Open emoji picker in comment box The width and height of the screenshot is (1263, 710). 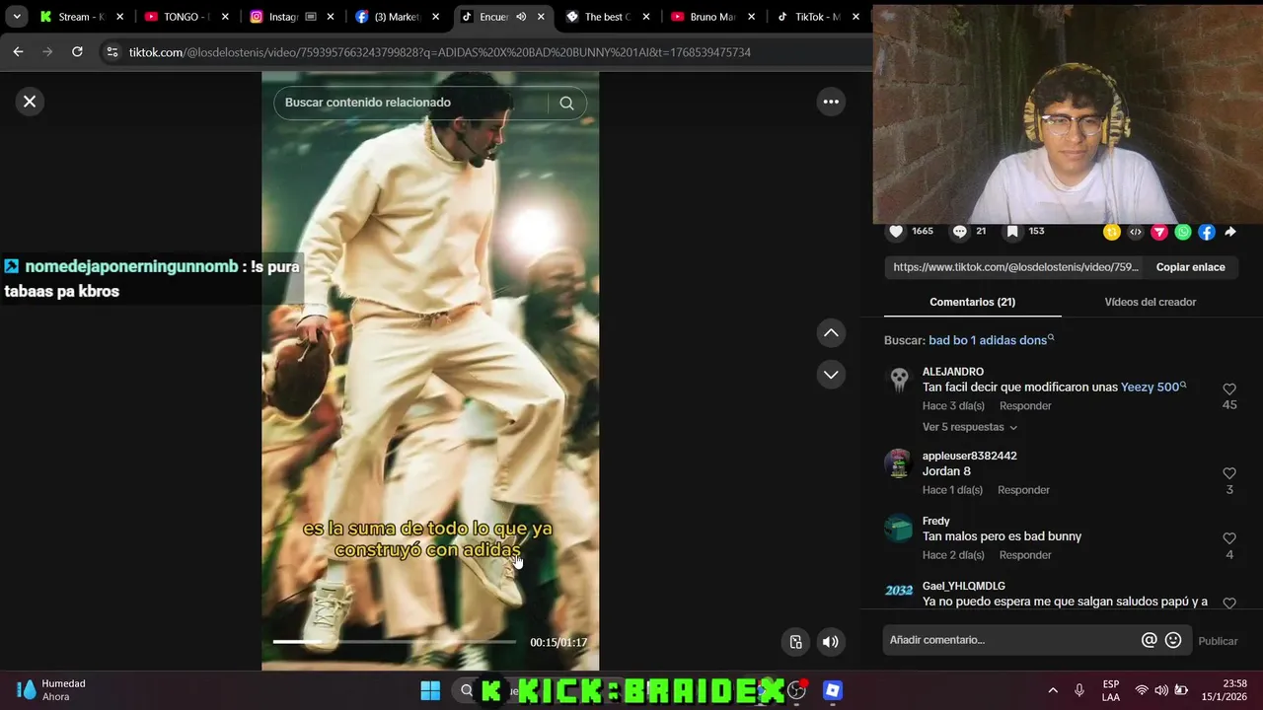tap(1173, 640)
